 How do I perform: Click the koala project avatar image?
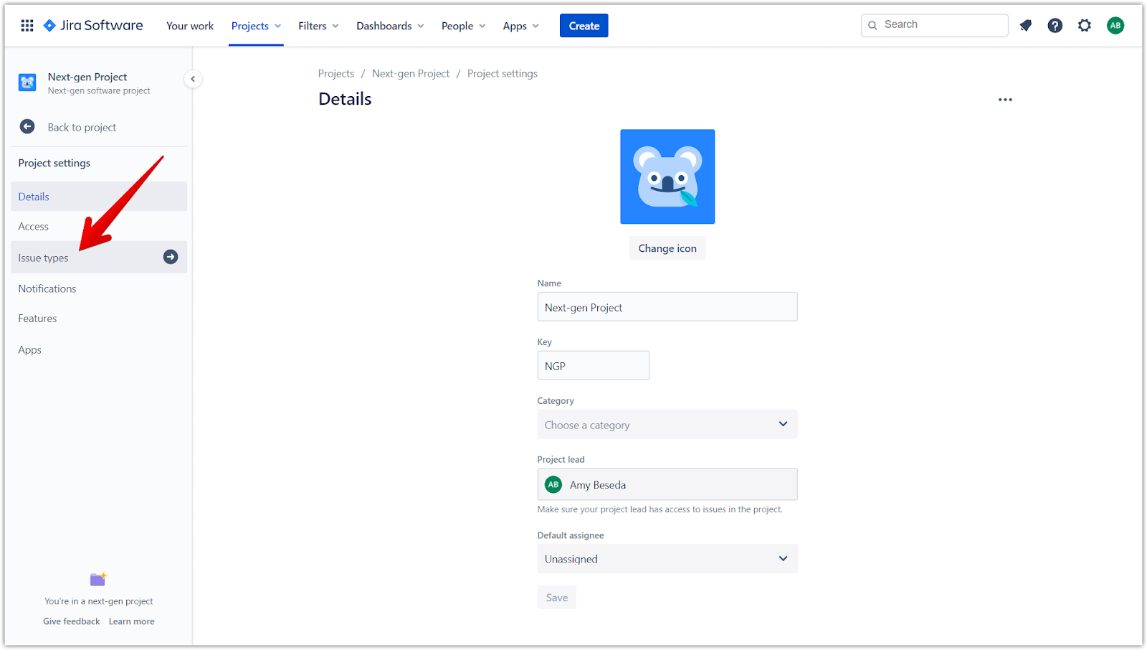tap(667, 176)
